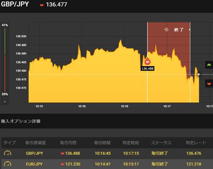Image resolution: width=213 pixels, height=169 pixels.
Task: Click the green up-arrow High button
Action: click(209, 65)
